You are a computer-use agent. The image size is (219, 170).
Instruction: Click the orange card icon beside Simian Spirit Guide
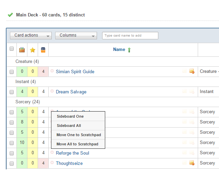click(192, 71)
